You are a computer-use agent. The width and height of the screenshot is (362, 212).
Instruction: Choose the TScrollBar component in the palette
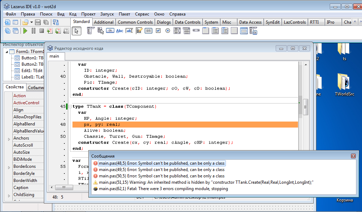pyautogui.click(x=196, y=30)
